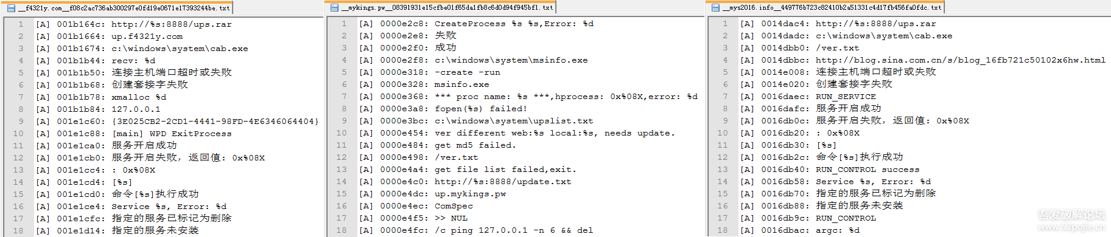
Task: Click the GUID string {3E025CB2-2CD1-4441-98FD-4E6346064404}
Action: pyautogui.click(x=215, y=122)
